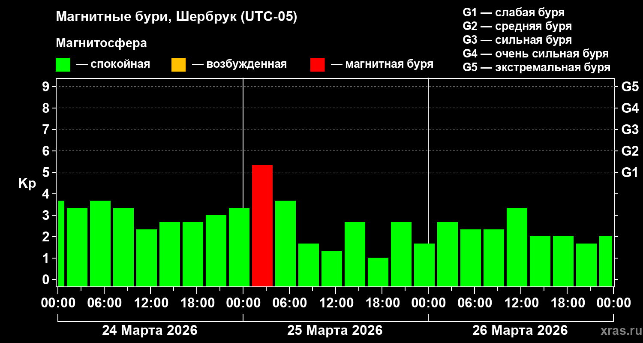Click the leftmost '00:00' time label
643x343 pixels.
click(x=58, y=303)
